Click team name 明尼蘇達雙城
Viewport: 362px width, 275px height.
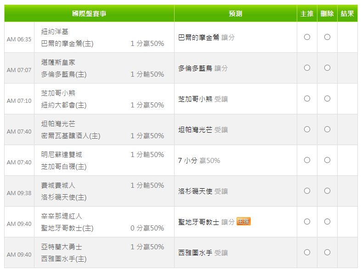tap(62, 155)
